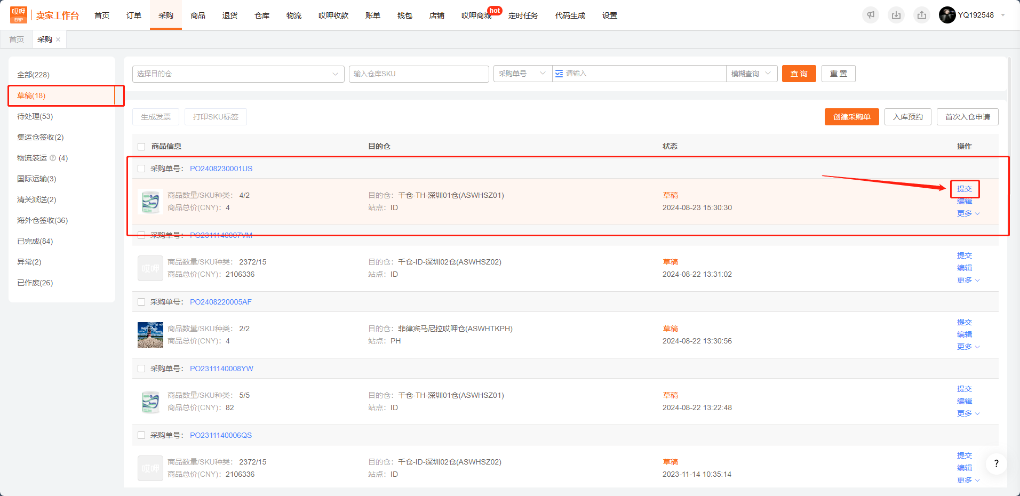This screenshot has height=496, width=1020.
Task: Open the 订单 menu
Action: (x=134, y=15)
